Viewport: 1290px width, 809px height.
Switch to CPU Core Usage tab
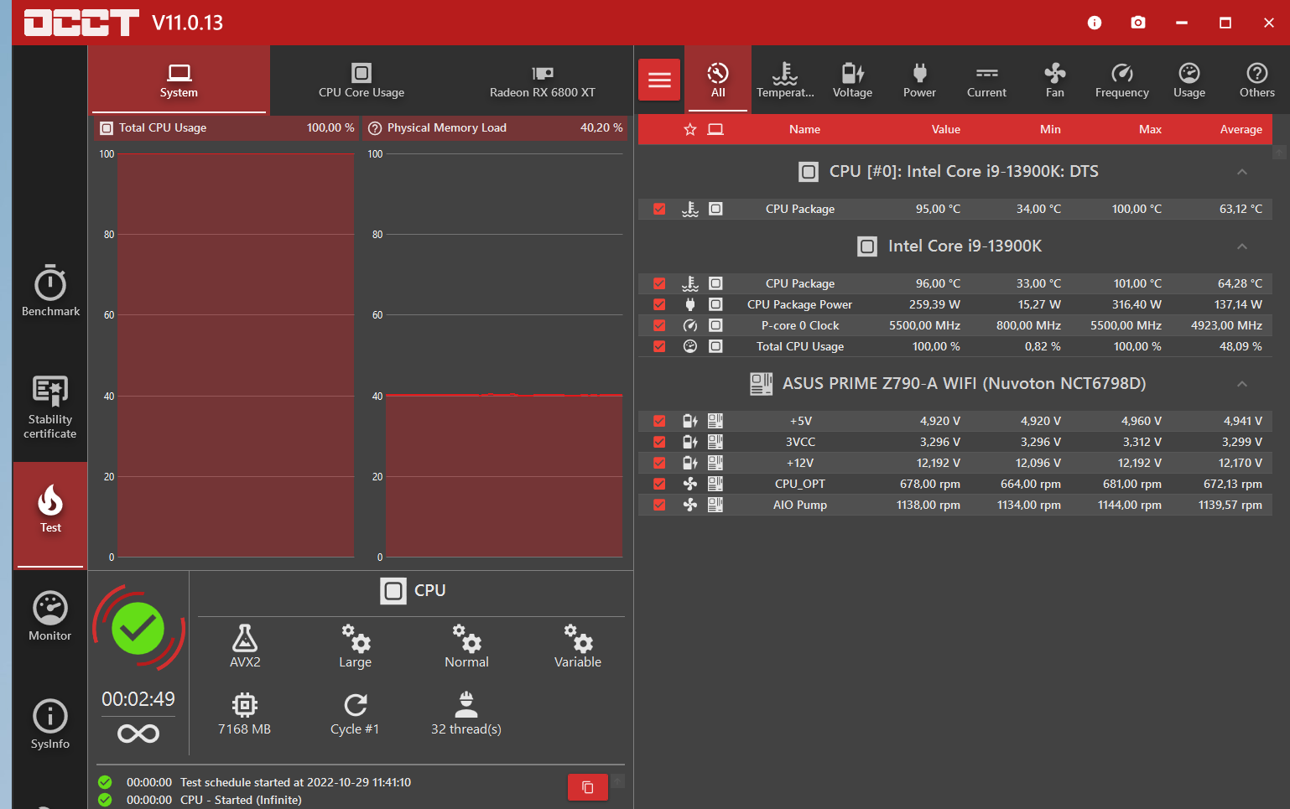point(362,80)
